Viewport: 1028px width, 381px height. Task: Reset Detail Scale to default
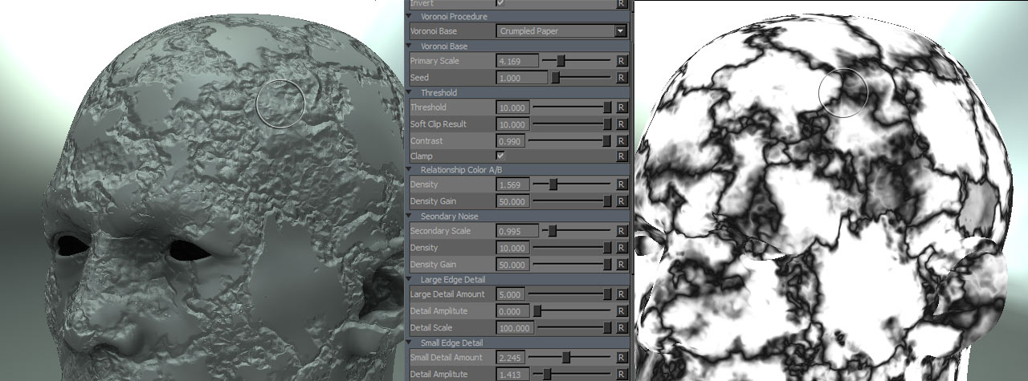pos(621,328)
